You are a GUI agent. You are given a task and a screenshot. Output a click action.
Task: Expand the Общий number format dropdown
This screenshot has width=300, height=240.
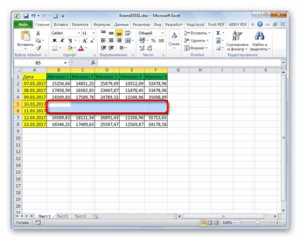coord(162,33)
